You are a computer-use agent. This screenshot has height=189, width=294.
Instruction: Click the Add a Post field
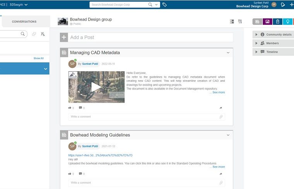(x=150, y=37)
